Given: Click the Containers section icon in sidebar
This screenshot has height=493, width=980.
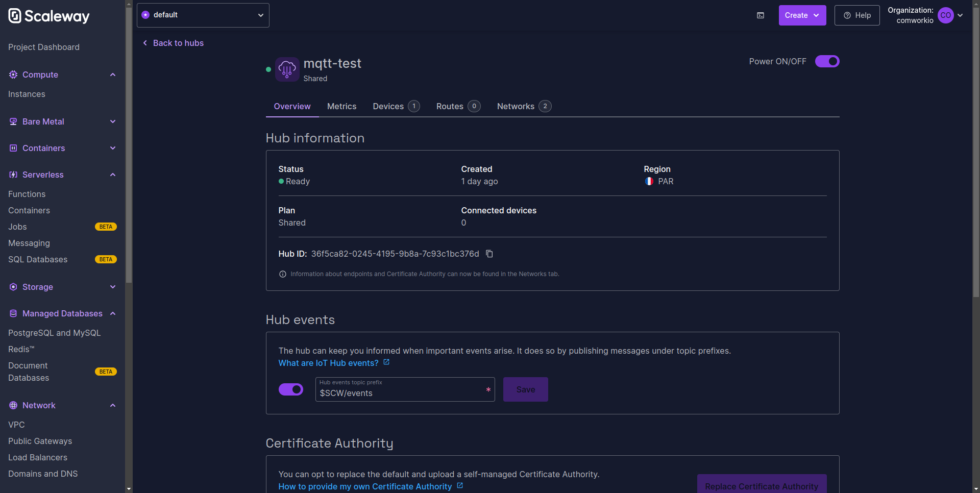Looking at the screenshot, I should click(13, 148).
